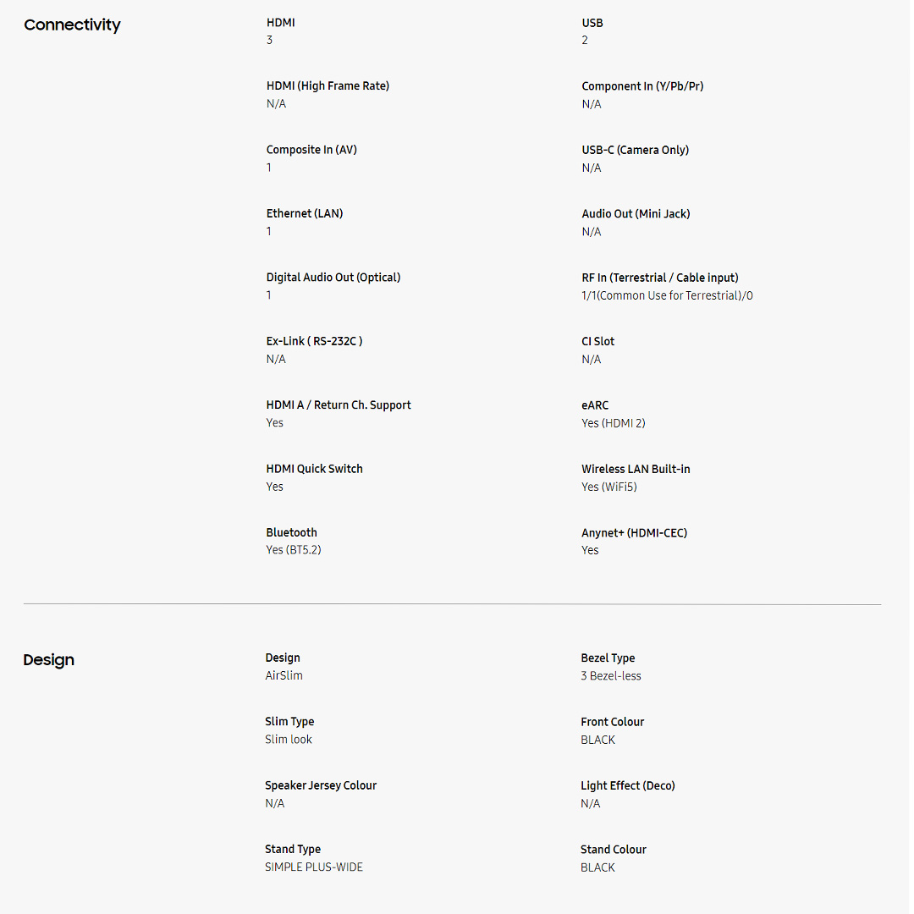The image size is (914, 914).
Task: Click the Design section heading
Action: click(x=48, y=660)
